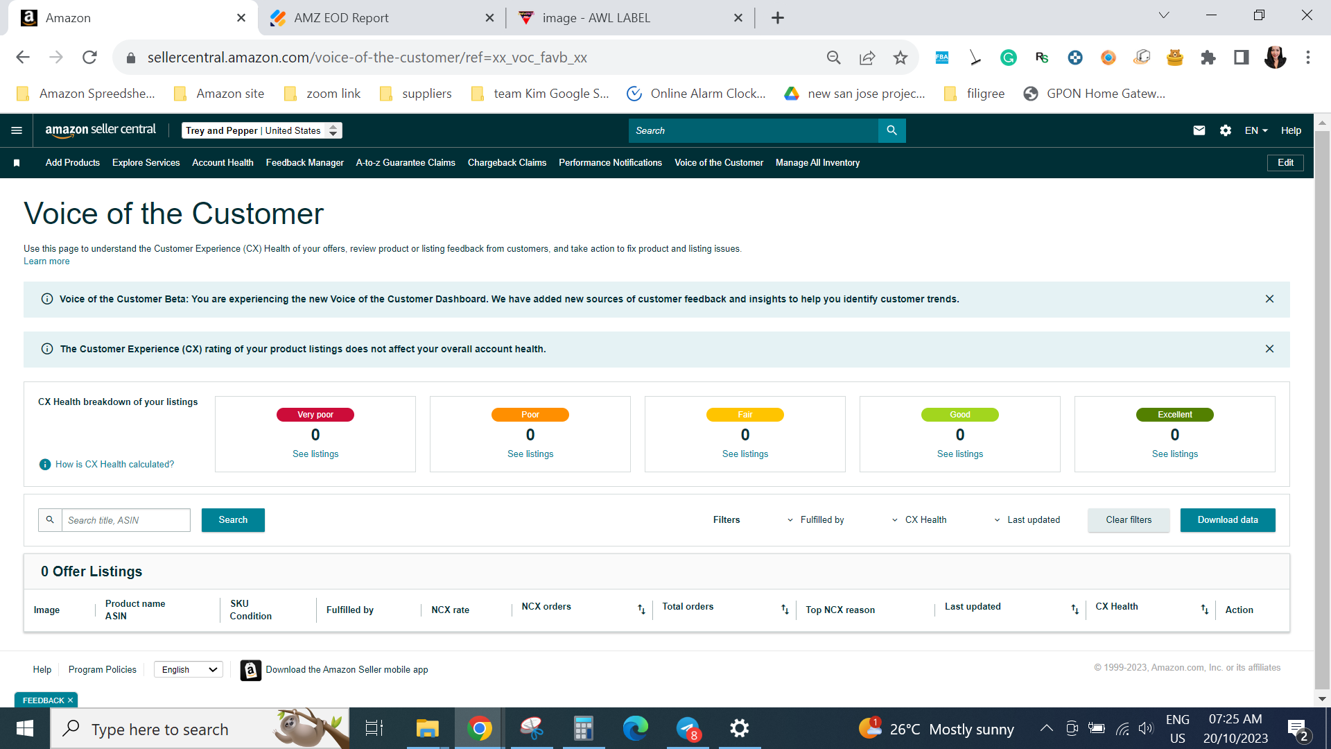Open the Calculator app on the taskbar
This screenshot has width=1331, height=749.
pyautogui.click(x=584, y=728)
